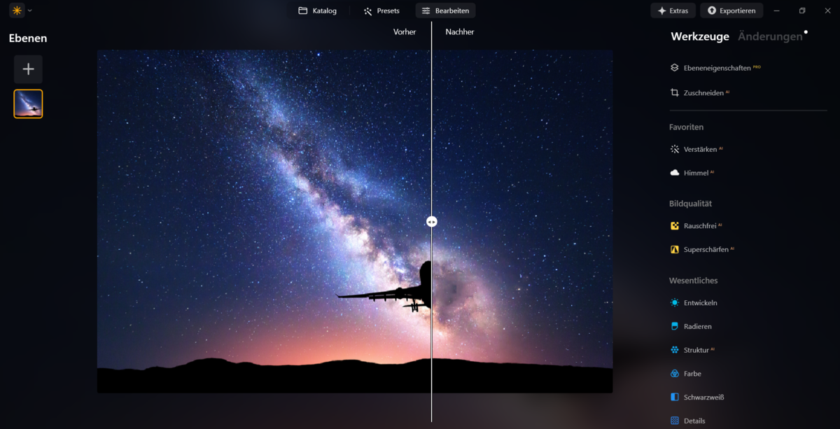
Task: Switch to the Katalog view
Action: pos(317,10)
